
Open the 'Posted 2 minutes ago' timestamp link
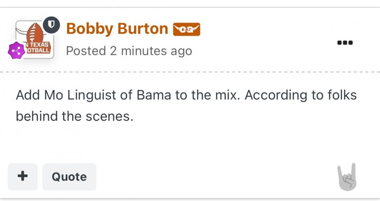point(129,51)
